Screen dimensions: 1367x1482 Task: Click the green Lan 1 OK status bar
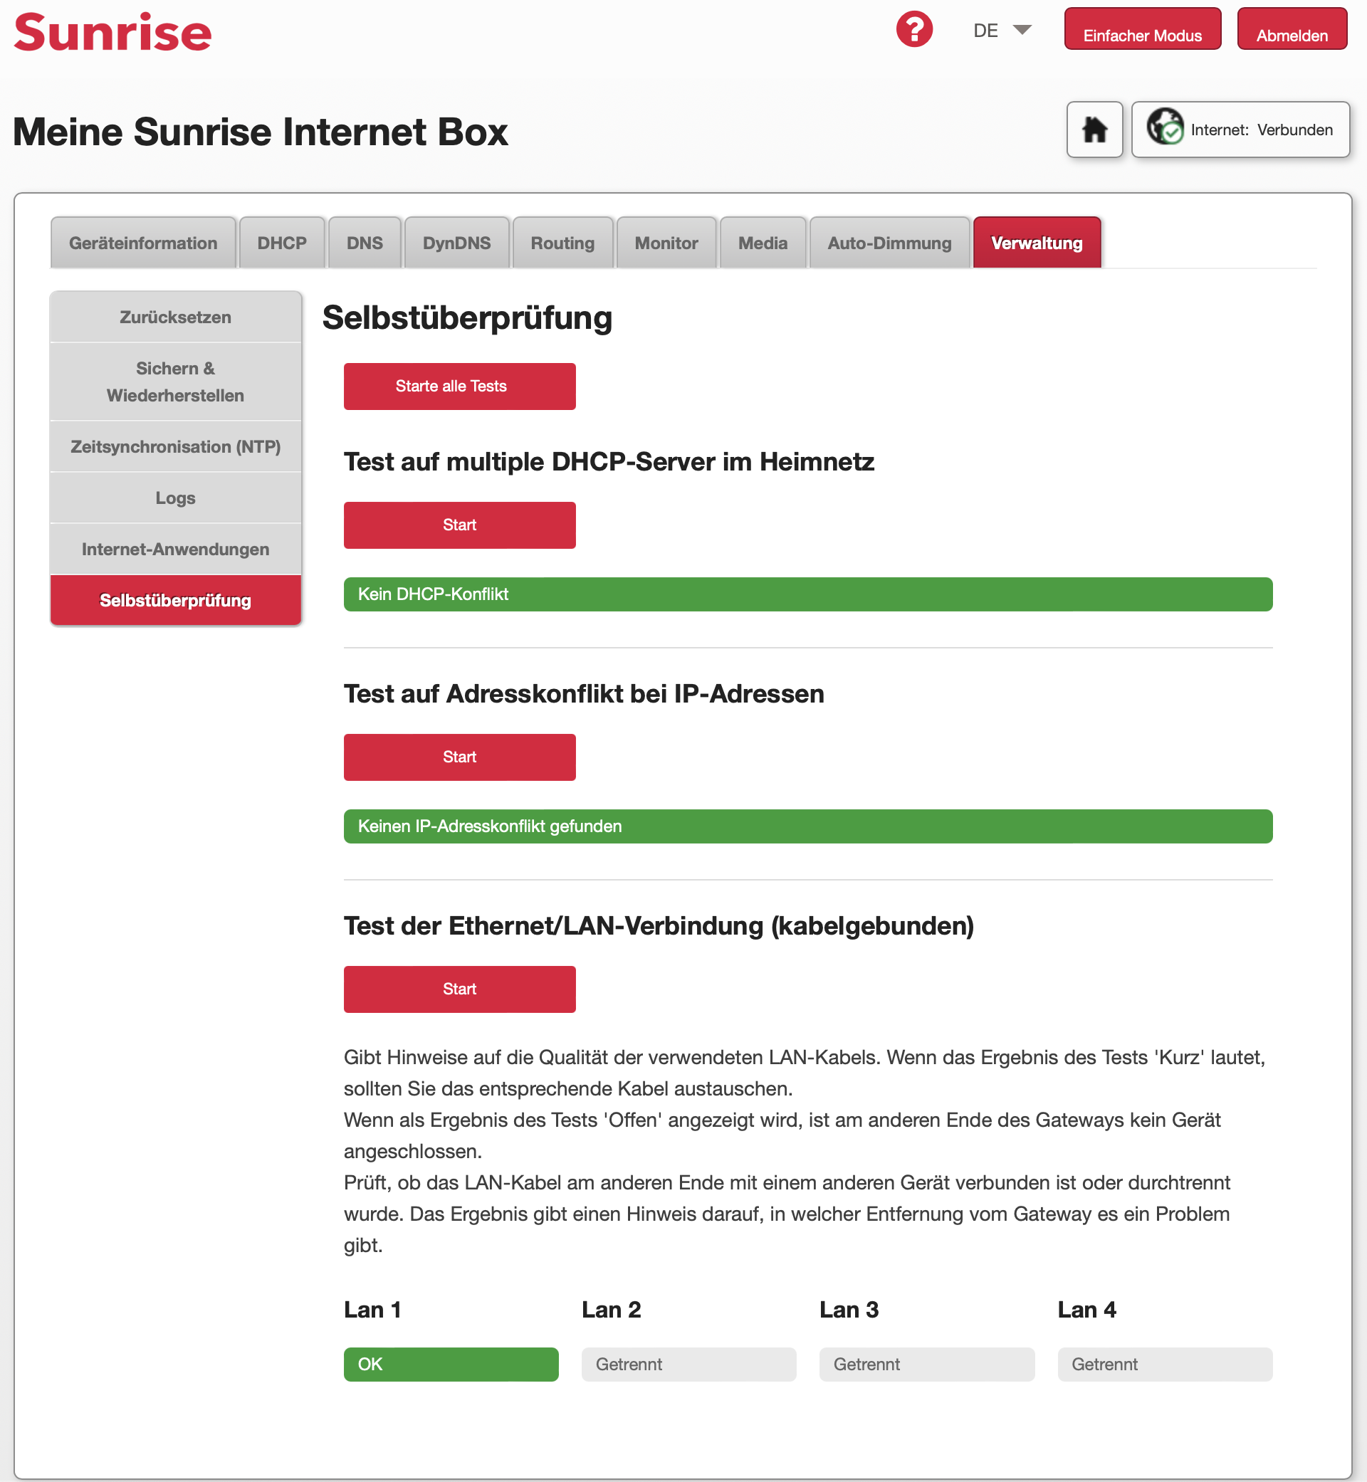(x=451, y=1365)
